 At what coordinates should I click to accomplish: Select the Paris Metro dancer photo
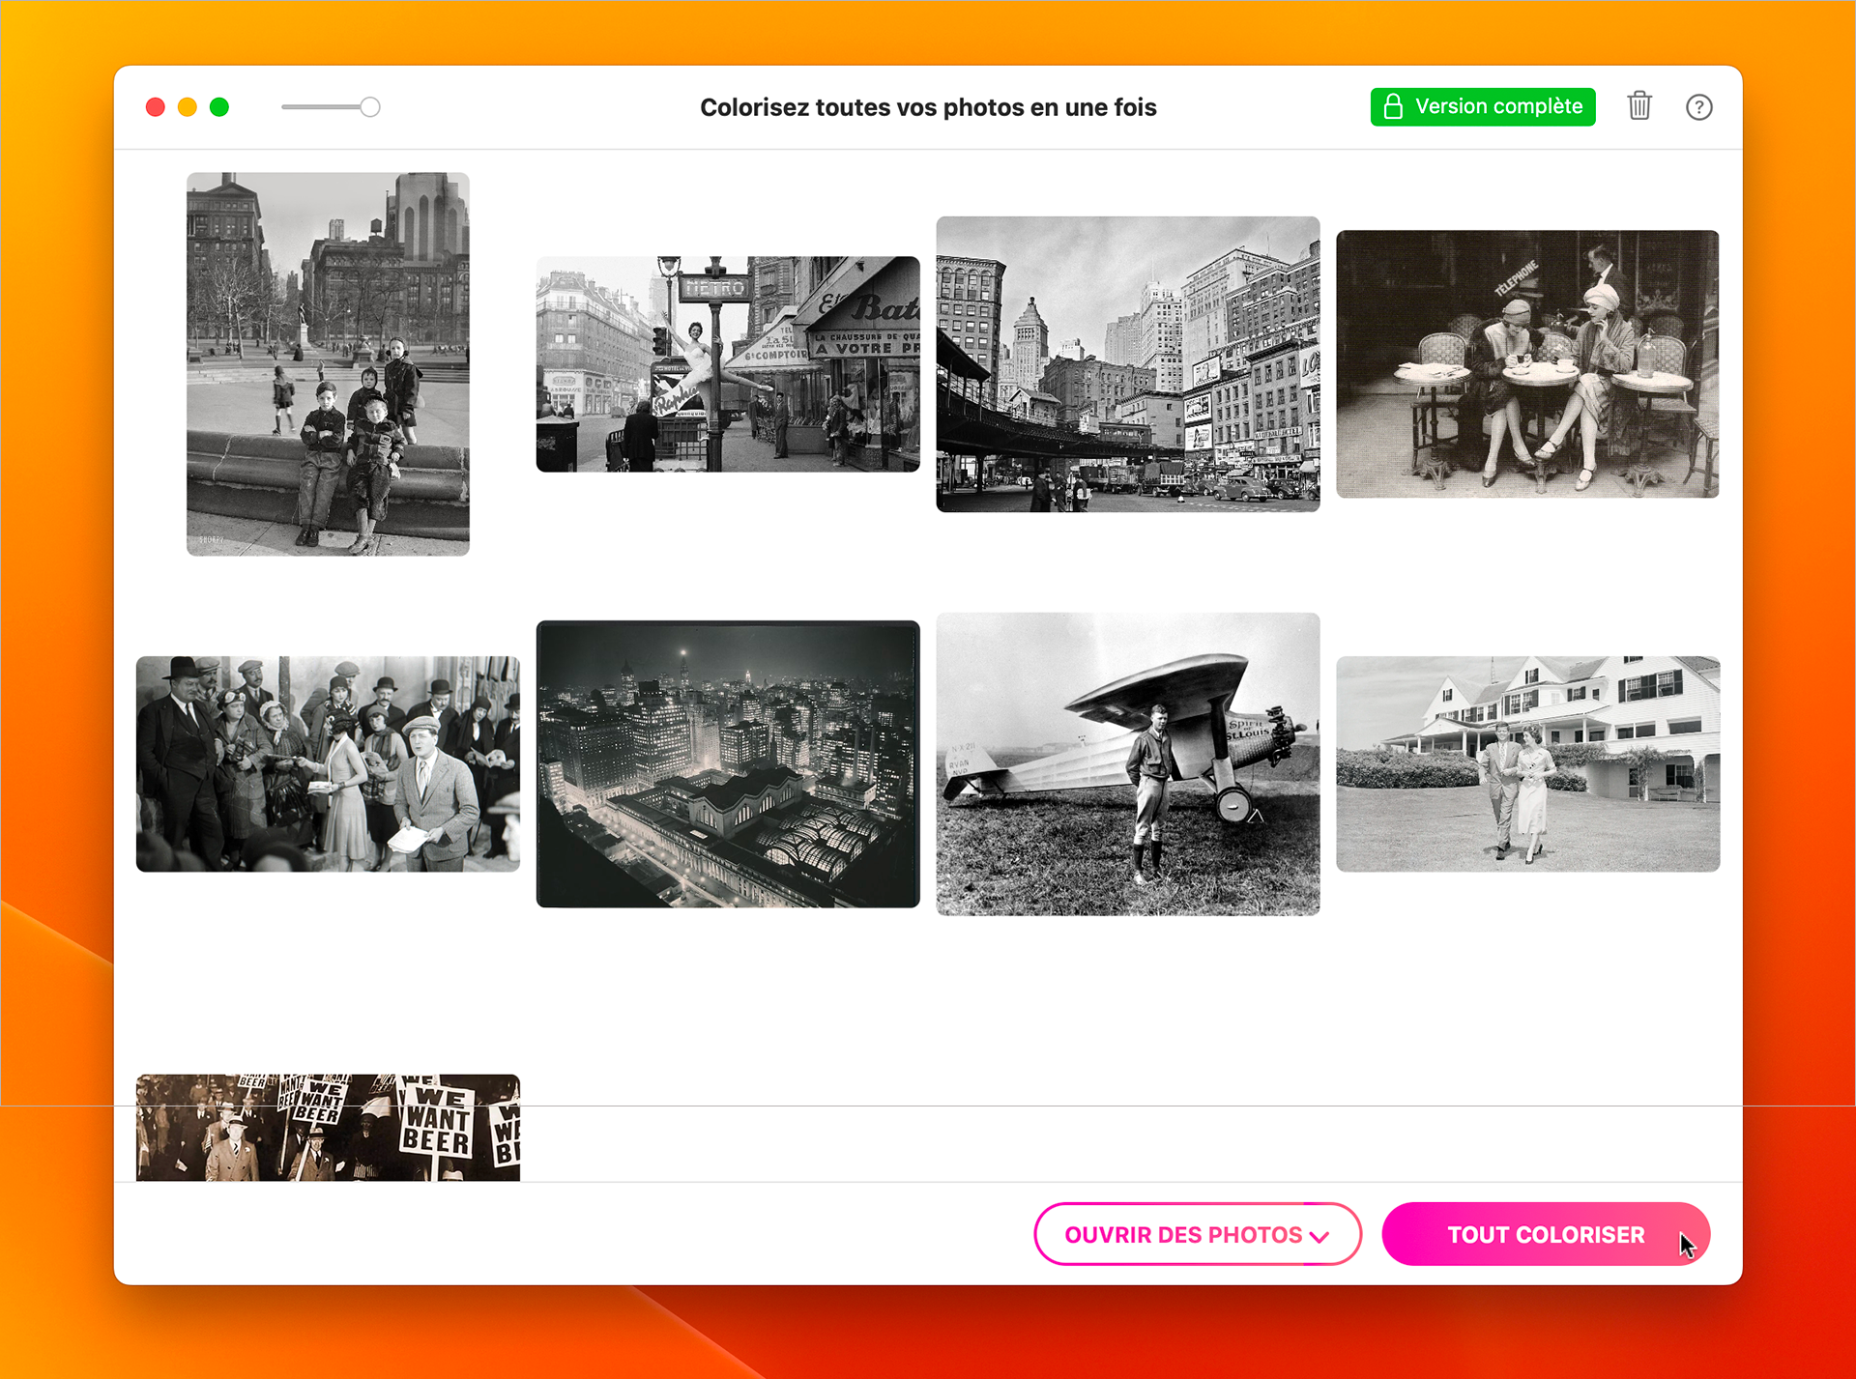point(728,363)
